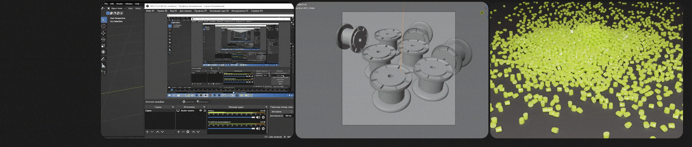
Task: Open Mic/Aux audio settings gear
Action: 263,117
